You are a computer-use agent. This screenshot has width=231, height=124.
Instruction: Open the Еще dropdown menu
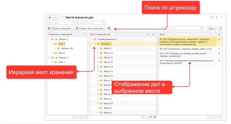[x=211, y=28]
